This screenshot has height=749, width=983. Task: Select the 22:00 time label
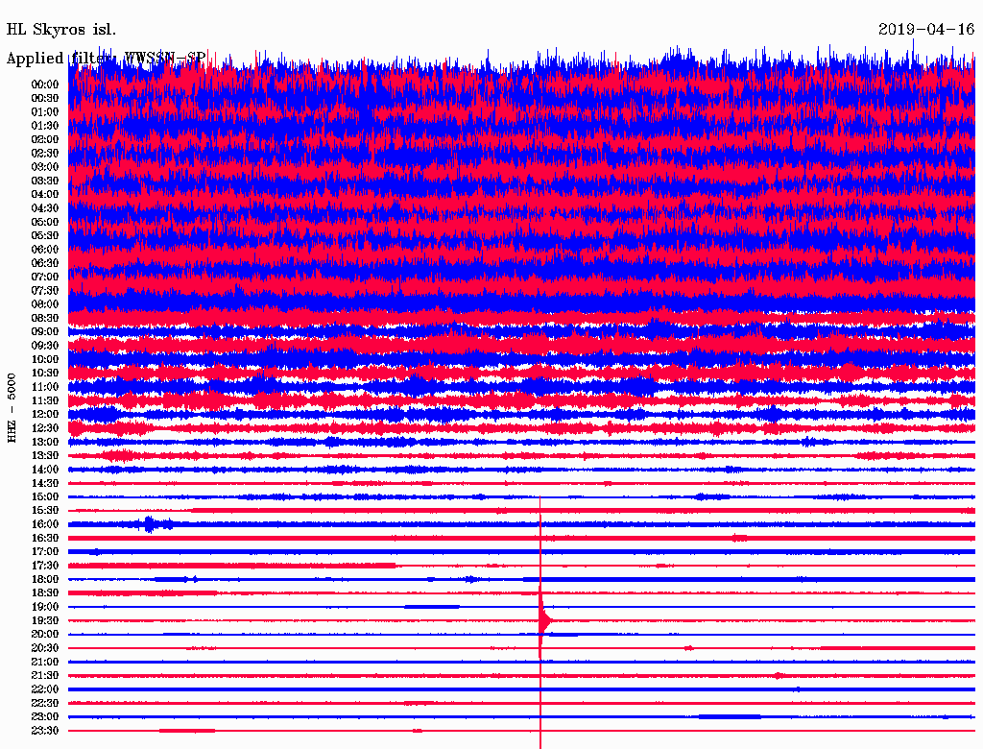(45, 689)
